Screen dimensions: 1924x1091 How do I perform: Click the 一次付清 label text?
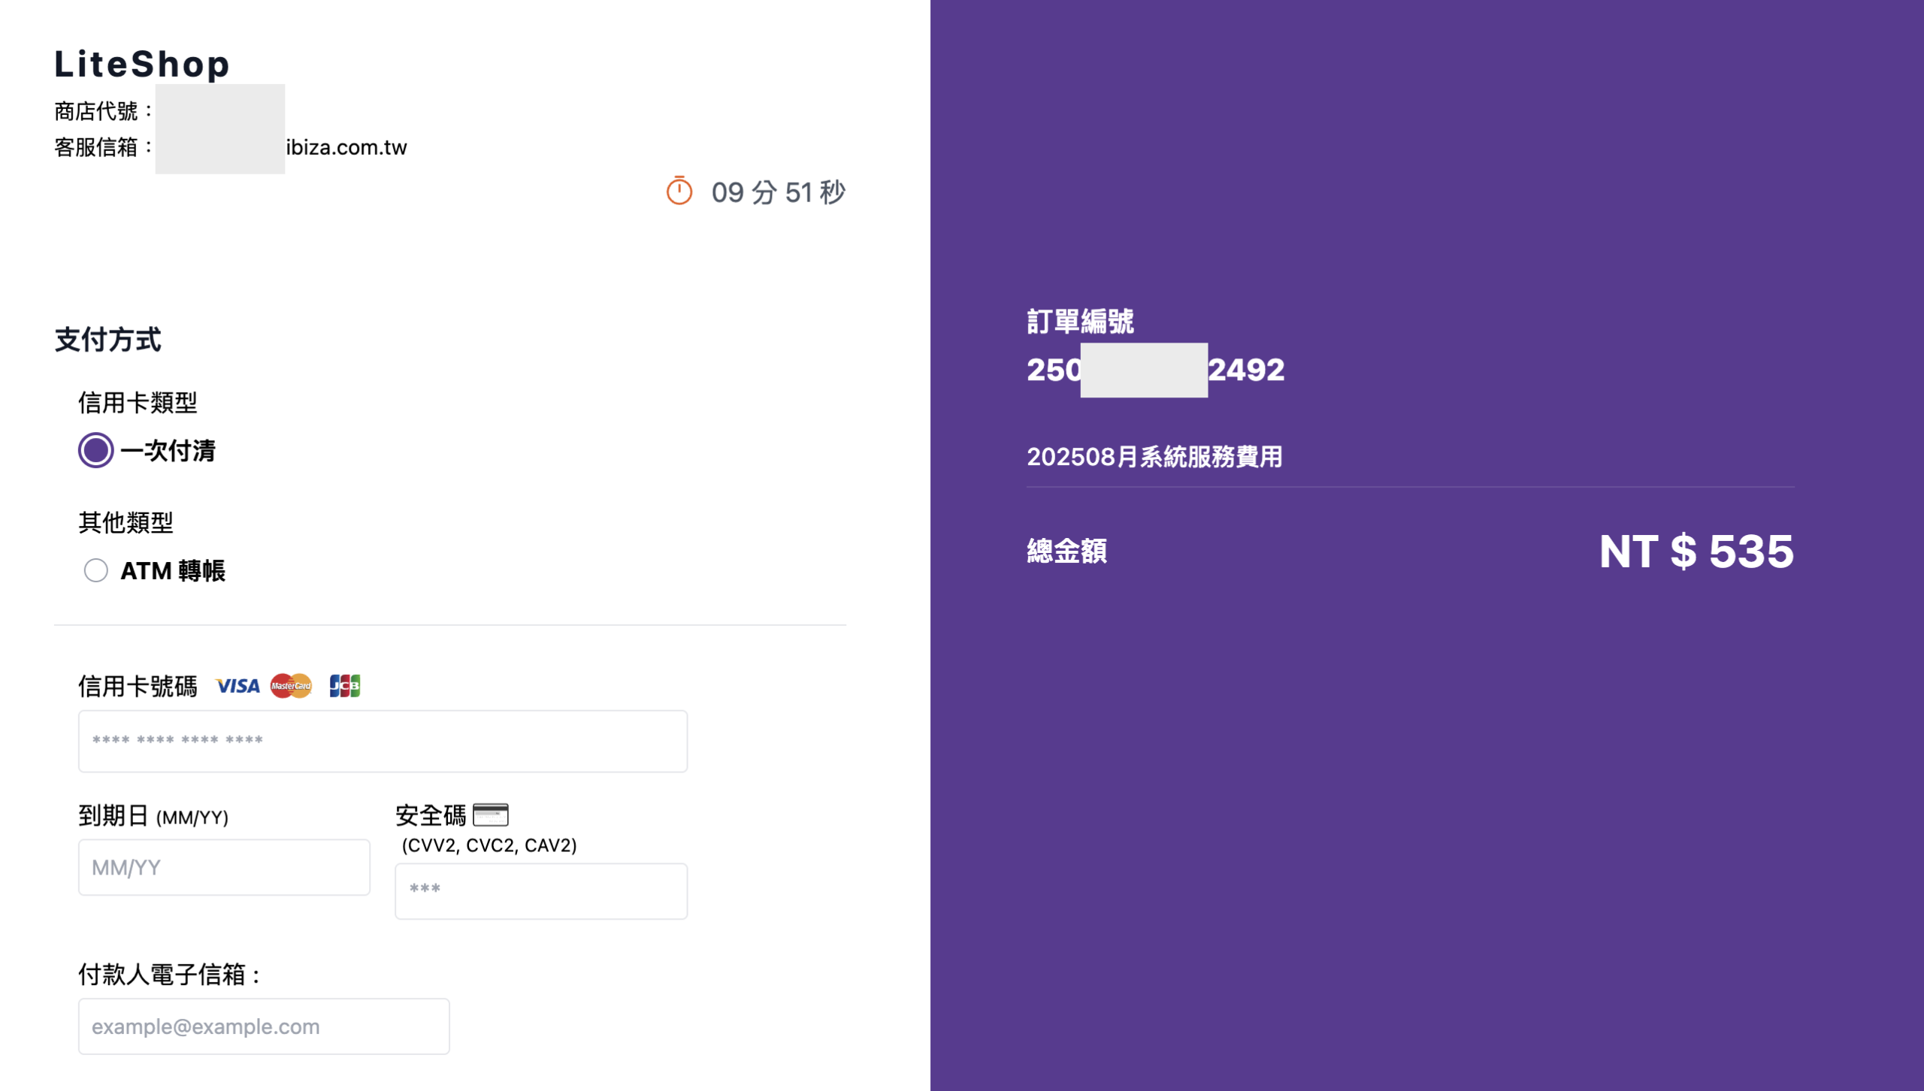(x=168, y=451)
